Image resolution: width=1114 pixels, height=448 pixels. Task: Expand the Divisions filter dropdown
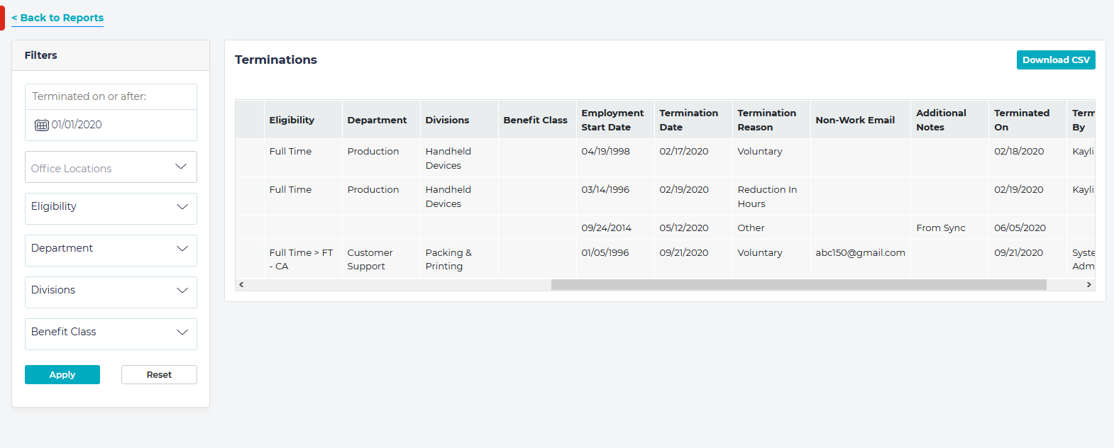(x=111, y=291)
